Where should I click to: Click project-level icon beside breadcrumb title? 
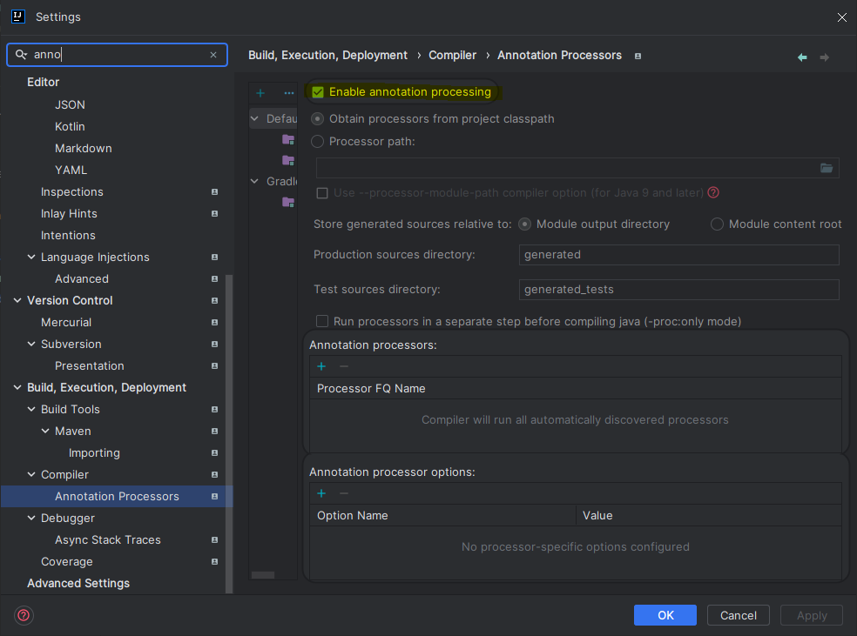(638, 56)
